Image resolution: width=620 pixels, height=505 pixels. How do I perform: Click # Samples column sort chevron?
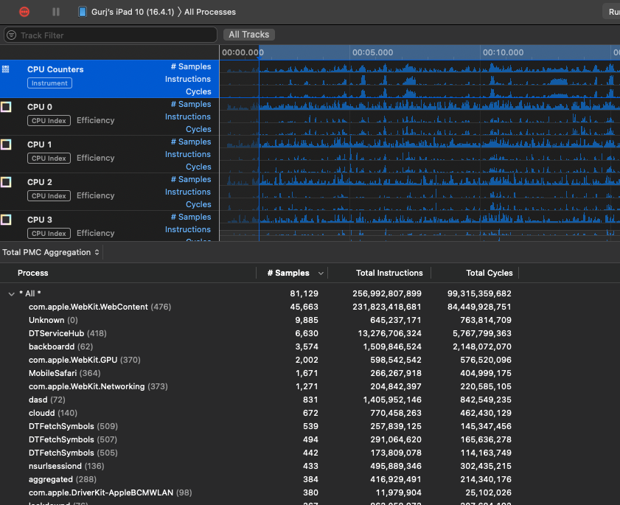click(320, 273)
